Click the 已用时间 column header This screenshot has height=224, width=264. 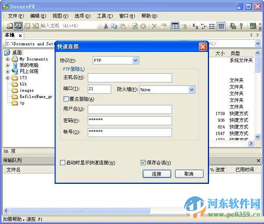(x=245, y=169)
